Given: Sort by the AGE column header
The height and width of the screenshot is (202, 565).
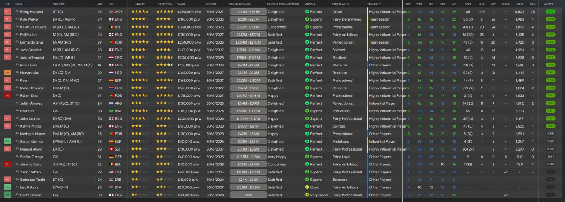Looking at the screenshot, I should [100, 4].
